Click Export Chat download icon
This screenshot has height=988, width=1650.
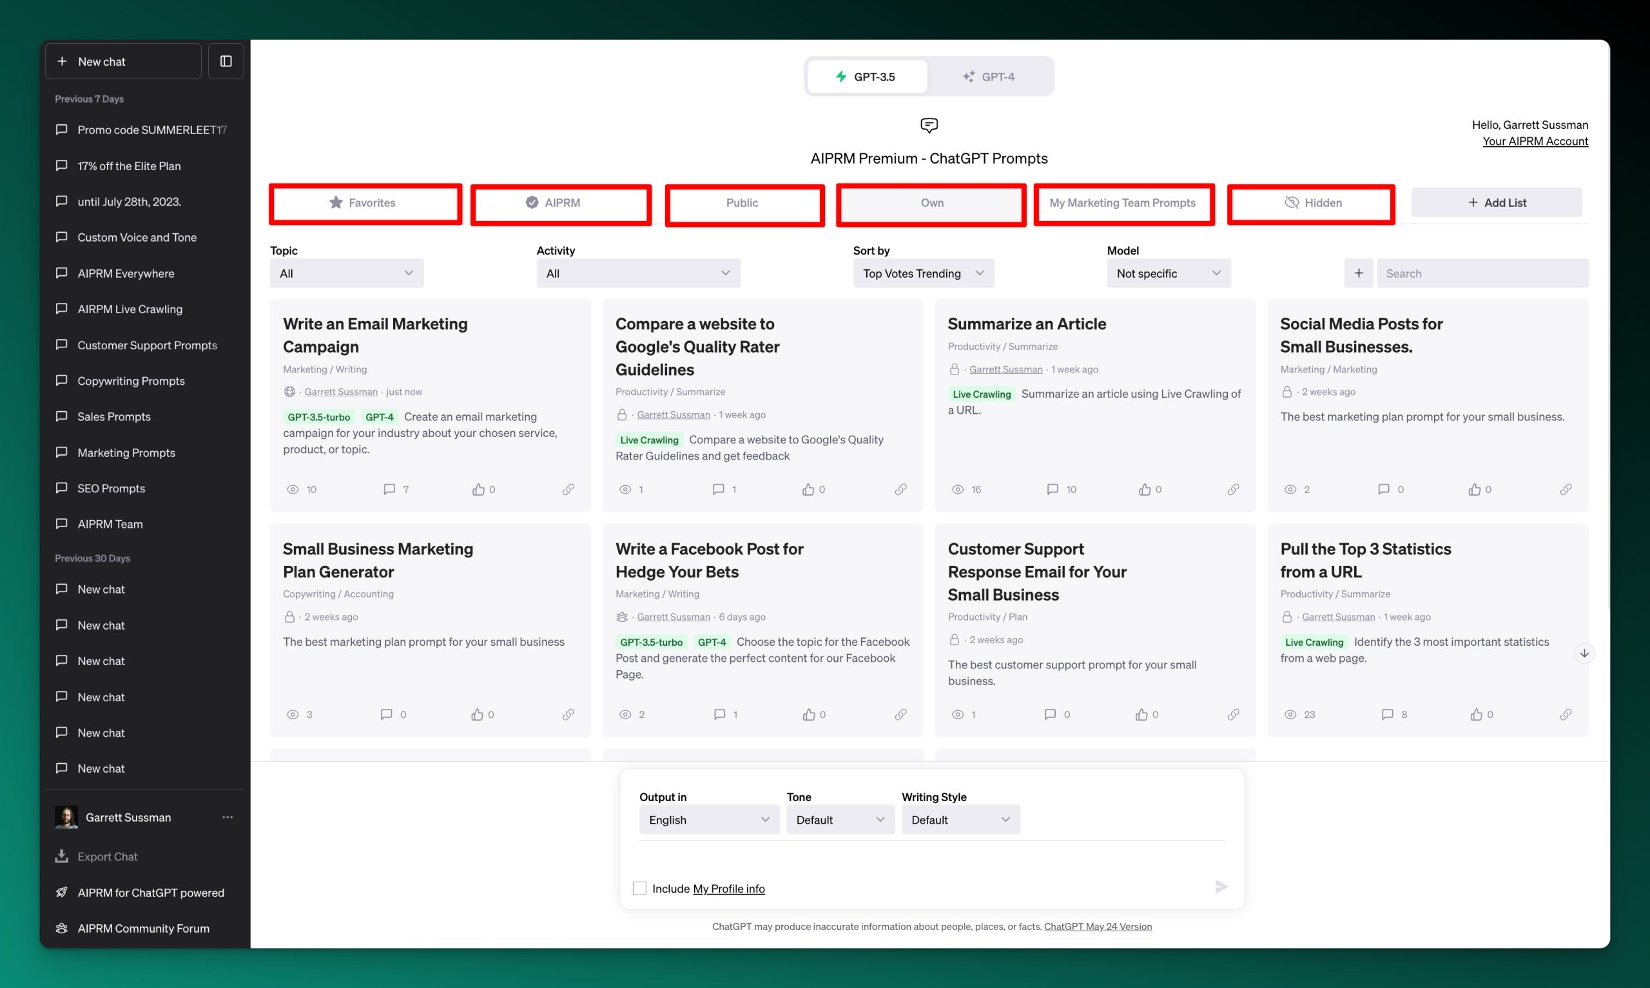click(62, 856)
